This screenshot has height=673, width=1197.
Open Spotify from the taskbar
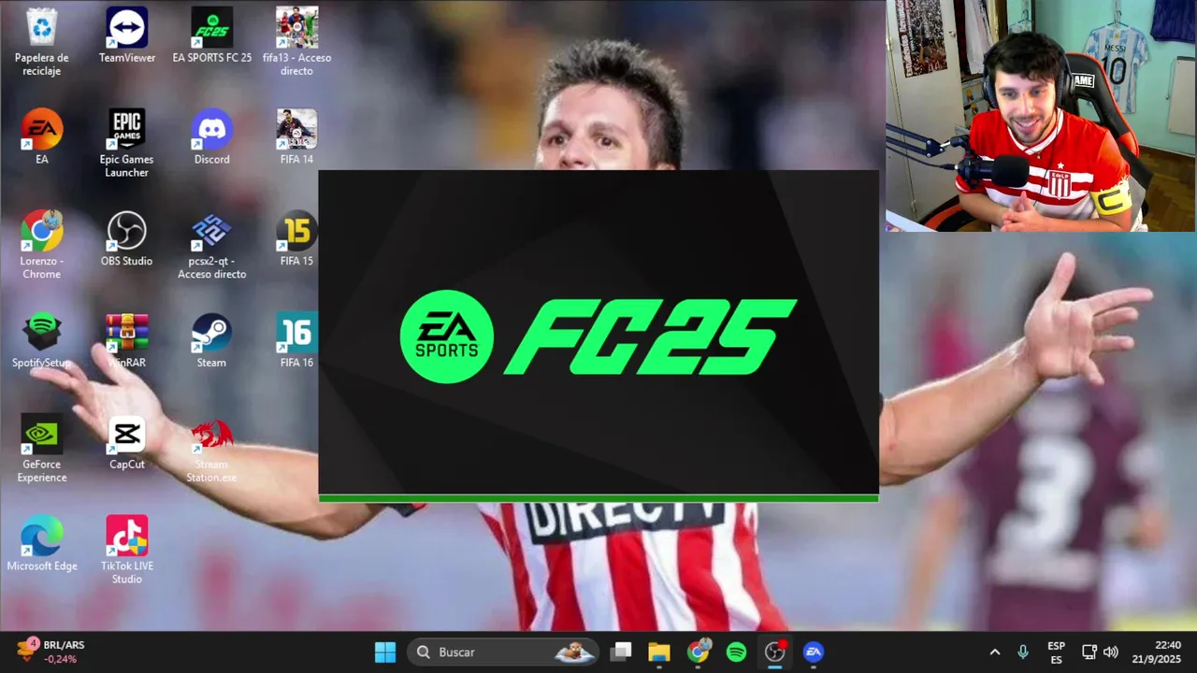point(736,652)
